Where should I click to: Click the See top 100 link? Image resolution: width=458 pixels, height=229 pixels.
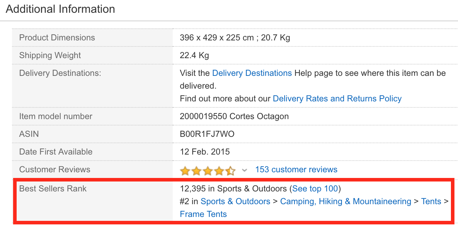315,189
